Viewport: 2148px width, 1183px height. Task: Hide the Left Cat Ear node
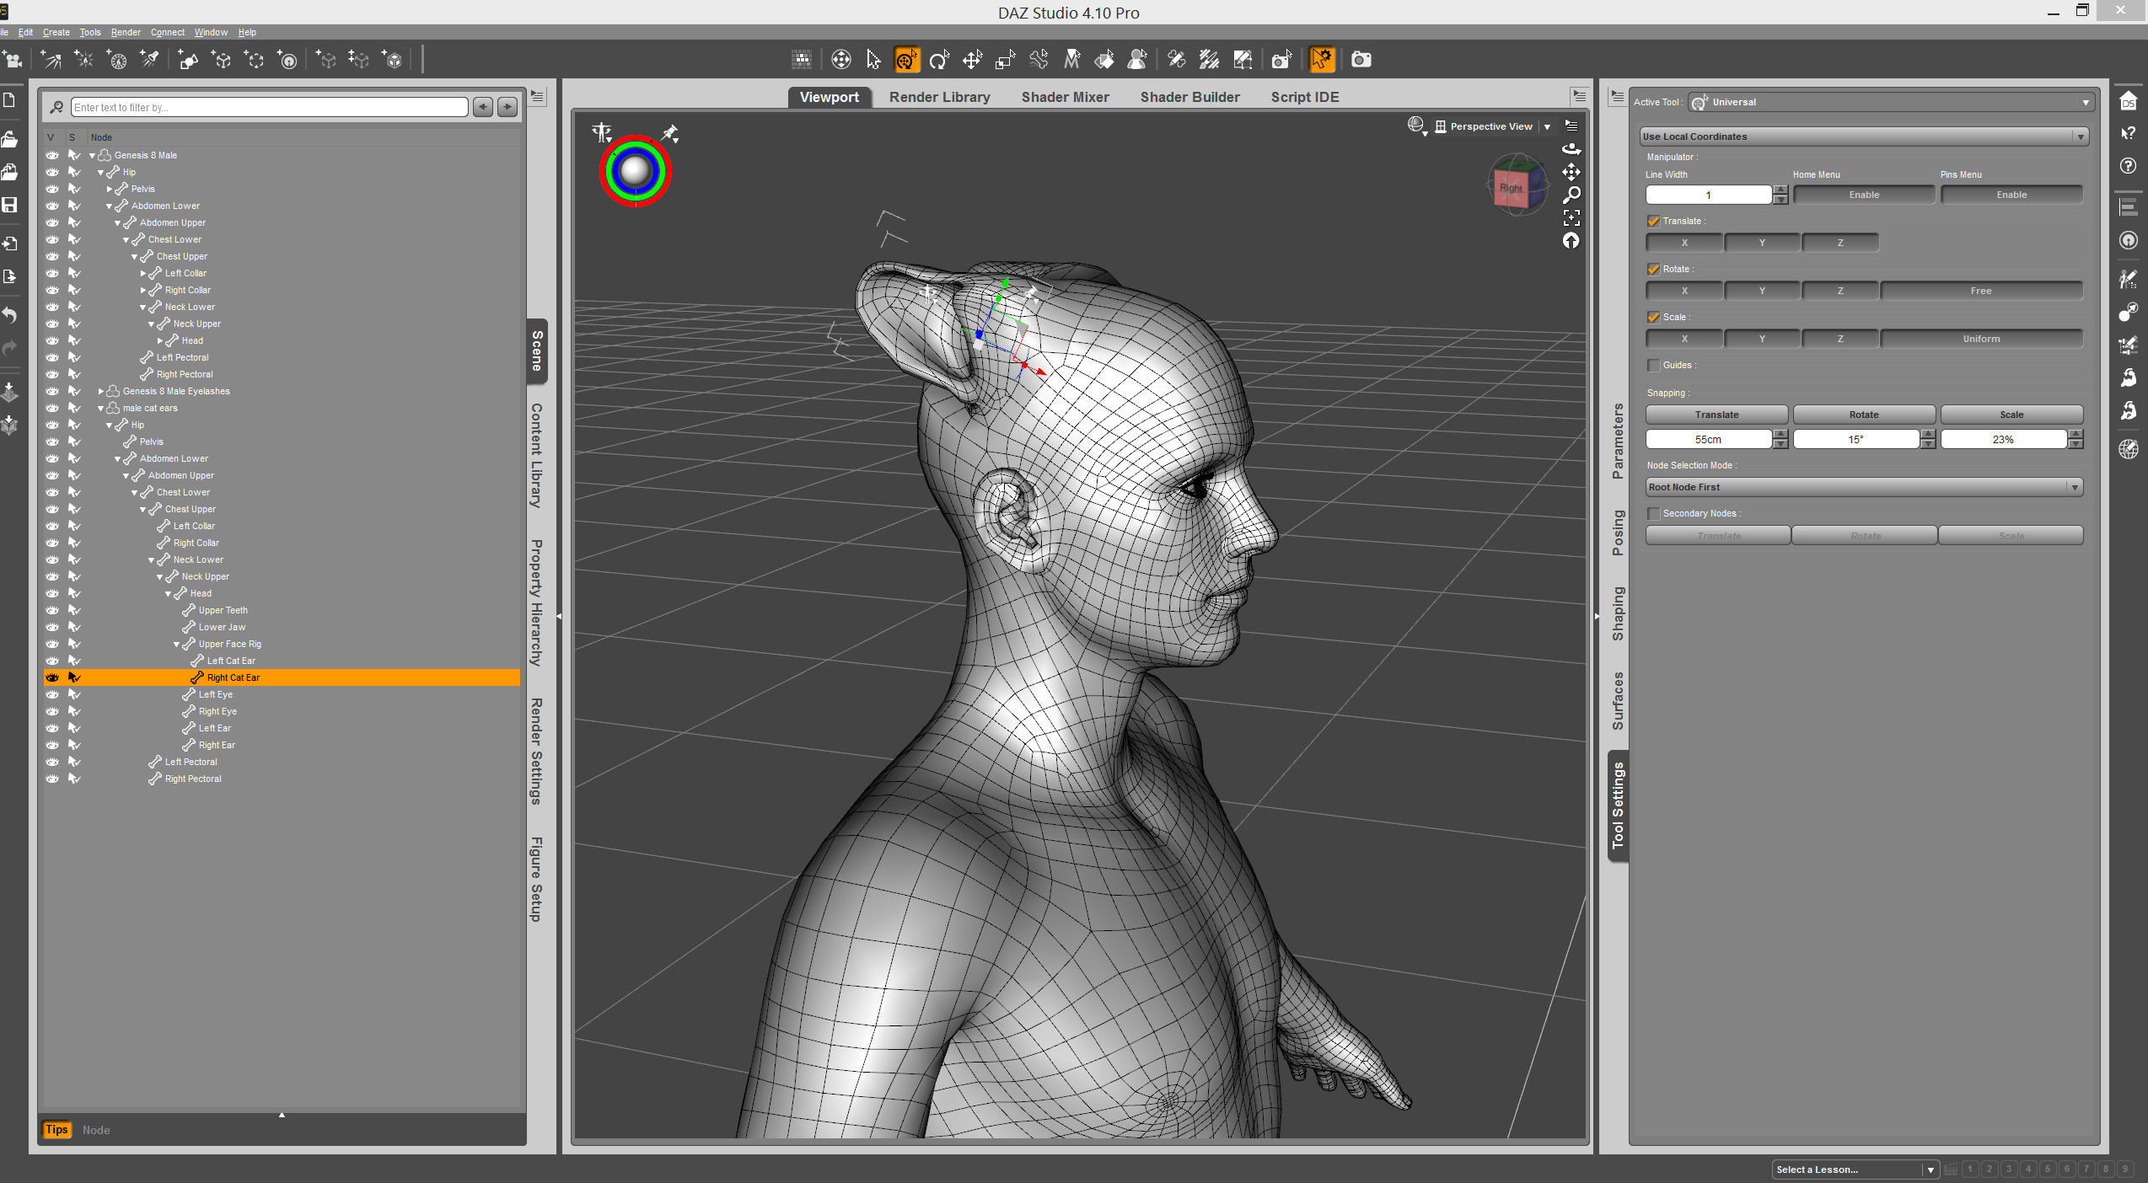coord(52,661)
